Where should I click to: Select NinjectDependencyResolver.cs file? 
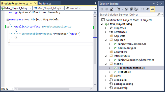136,60
